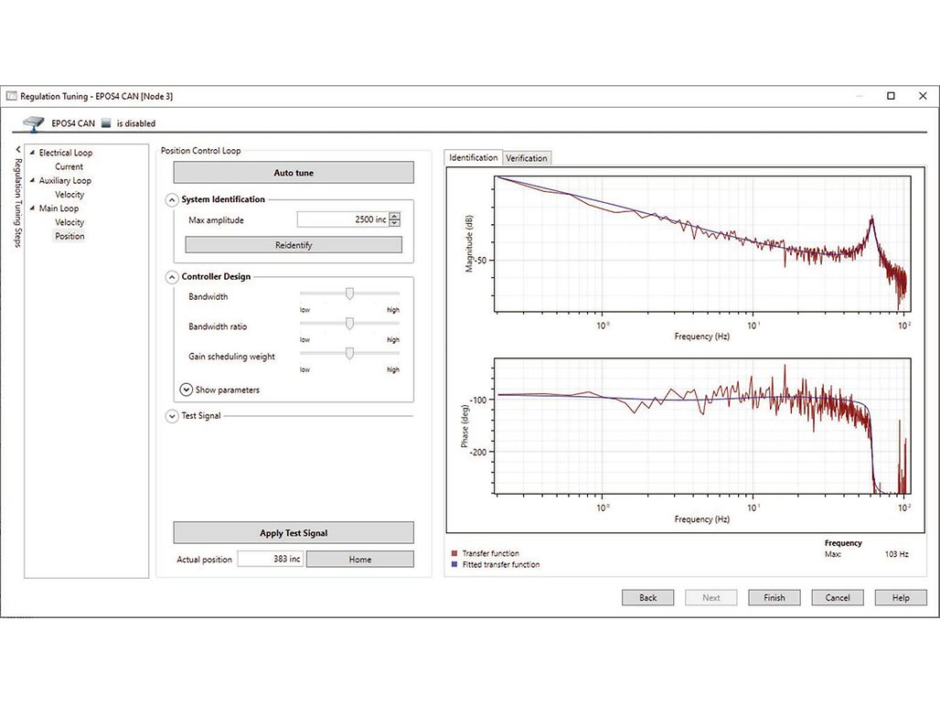Collapse the Controller Design section

click(x=172, y=276)
